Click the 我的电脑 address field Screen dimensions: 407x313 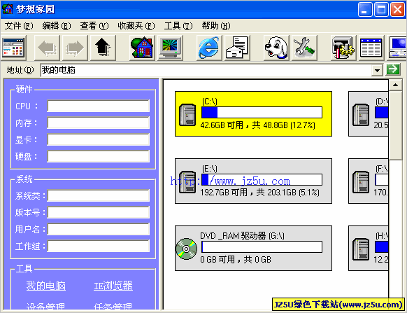(x=206, y=70)
